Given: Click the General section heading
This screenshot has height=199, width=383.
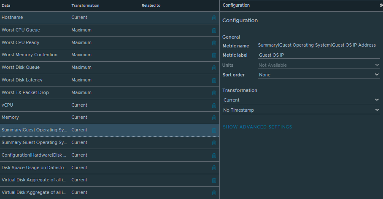Looking at the screenshot, I should (x=231, y=37).
